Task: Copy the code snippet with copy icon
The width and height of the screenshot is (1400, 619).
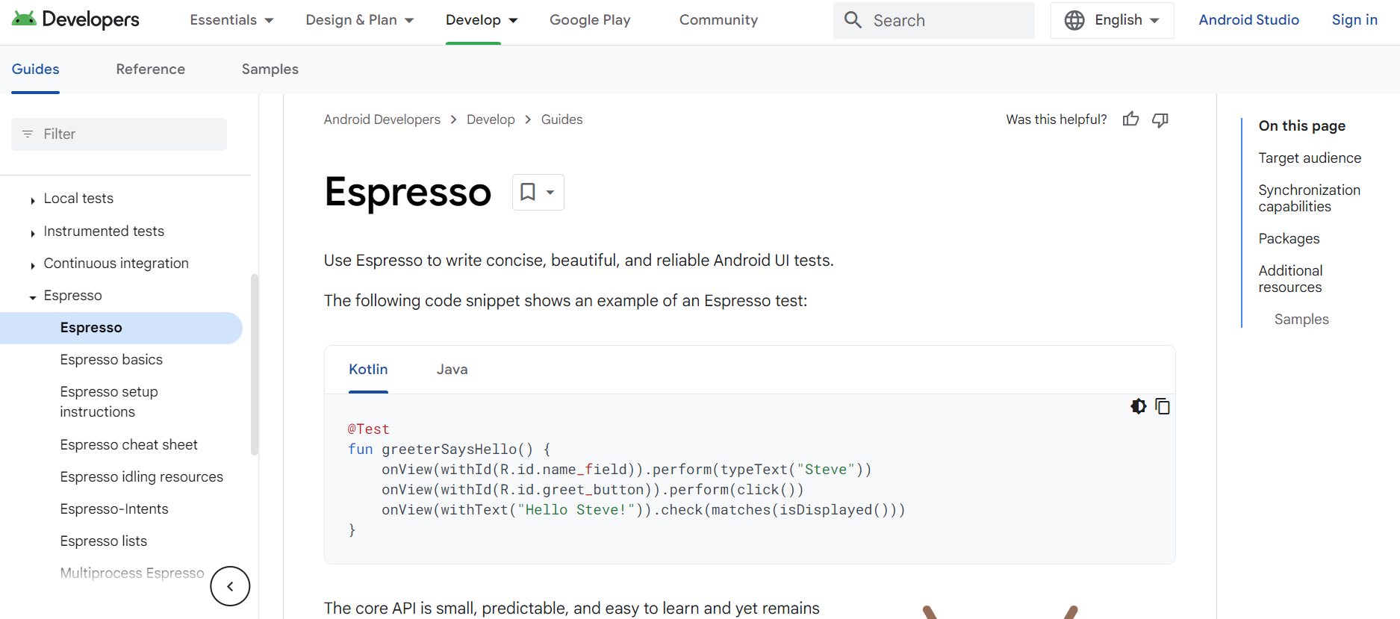Action: pyautogui.click(x=1163, y=406)
